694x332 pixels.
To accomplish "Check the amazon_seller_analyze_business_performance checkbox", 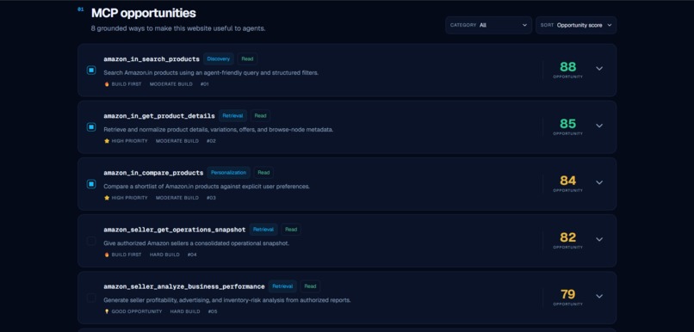I will pyautogui.click(x=91, y=298).
